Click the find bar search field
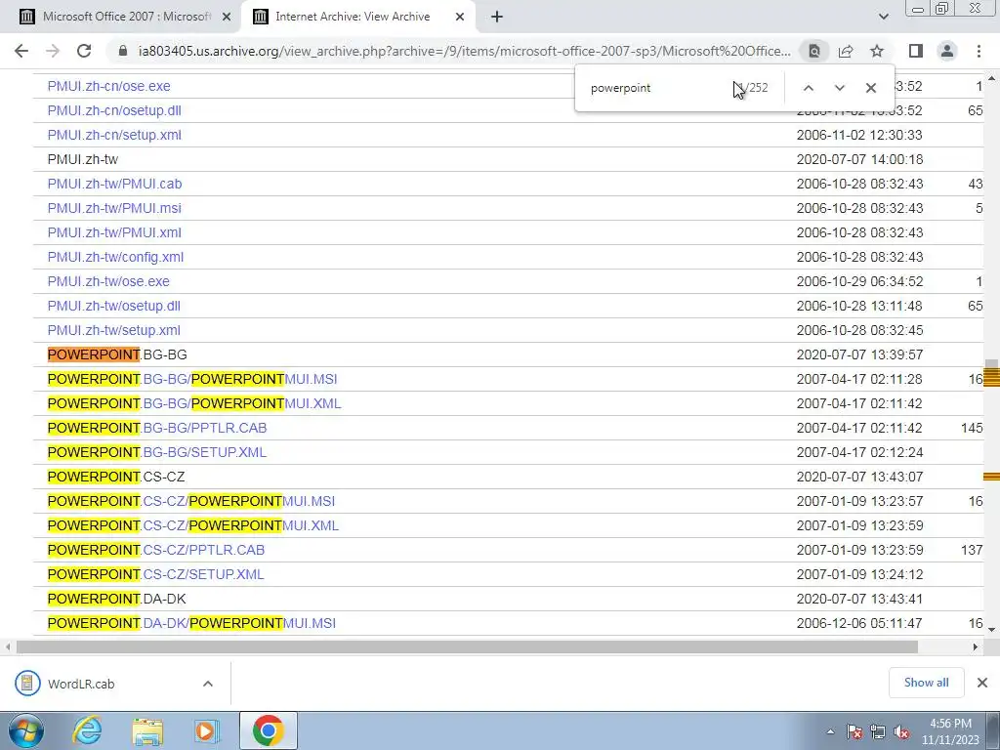 657,88
